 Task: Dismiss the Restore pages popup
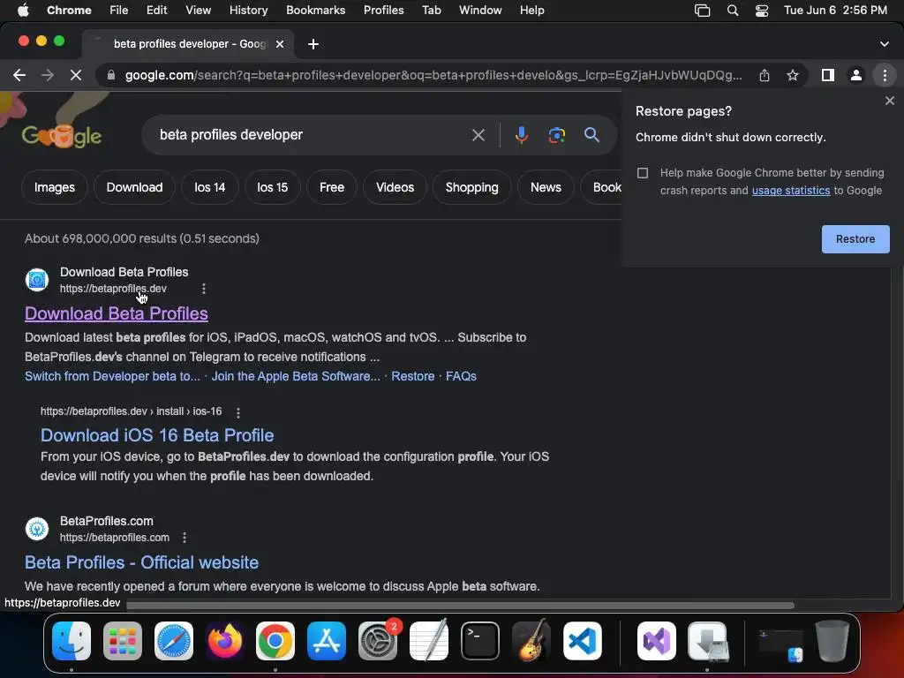[x=890, y=101]
